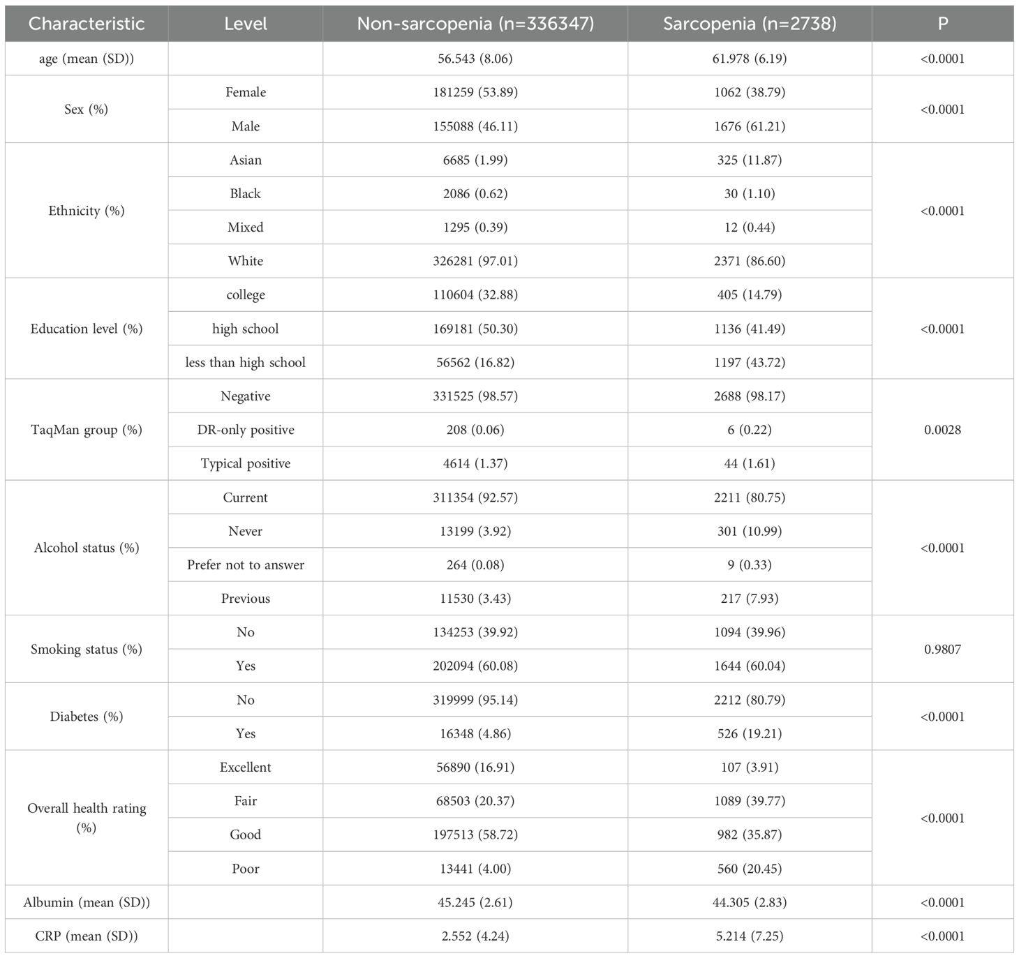
Task: Click the CRP (mean (SD)) row label
Action: click(87, 936)
